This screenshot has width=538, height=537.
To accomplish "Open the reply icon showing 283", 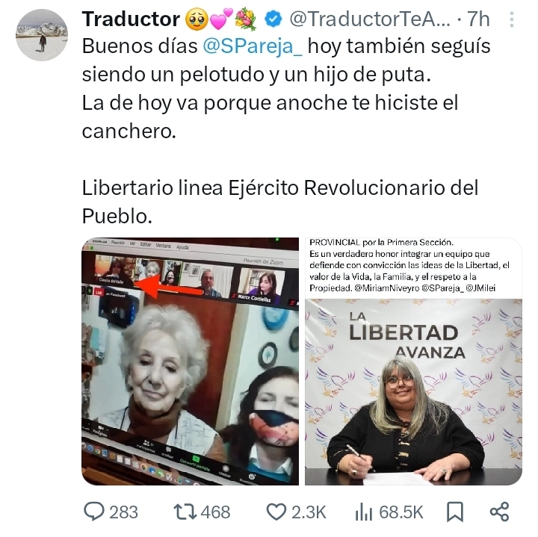I will pos(94,512).
